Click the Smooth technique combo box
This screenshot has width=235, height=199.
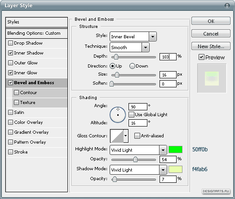tap(129, 47)
